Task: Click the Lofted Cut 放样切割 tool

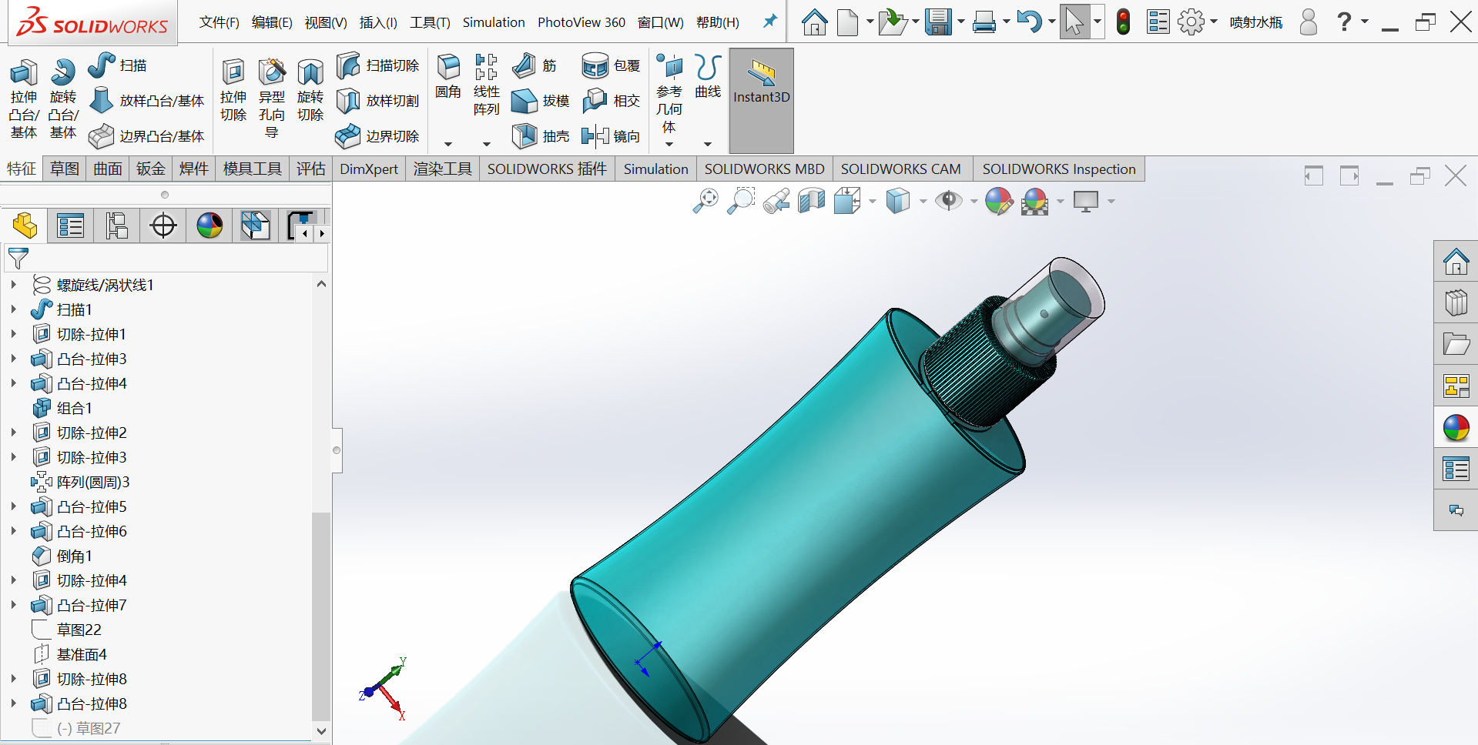Action: pyautogui.click(x=377, y=101)
